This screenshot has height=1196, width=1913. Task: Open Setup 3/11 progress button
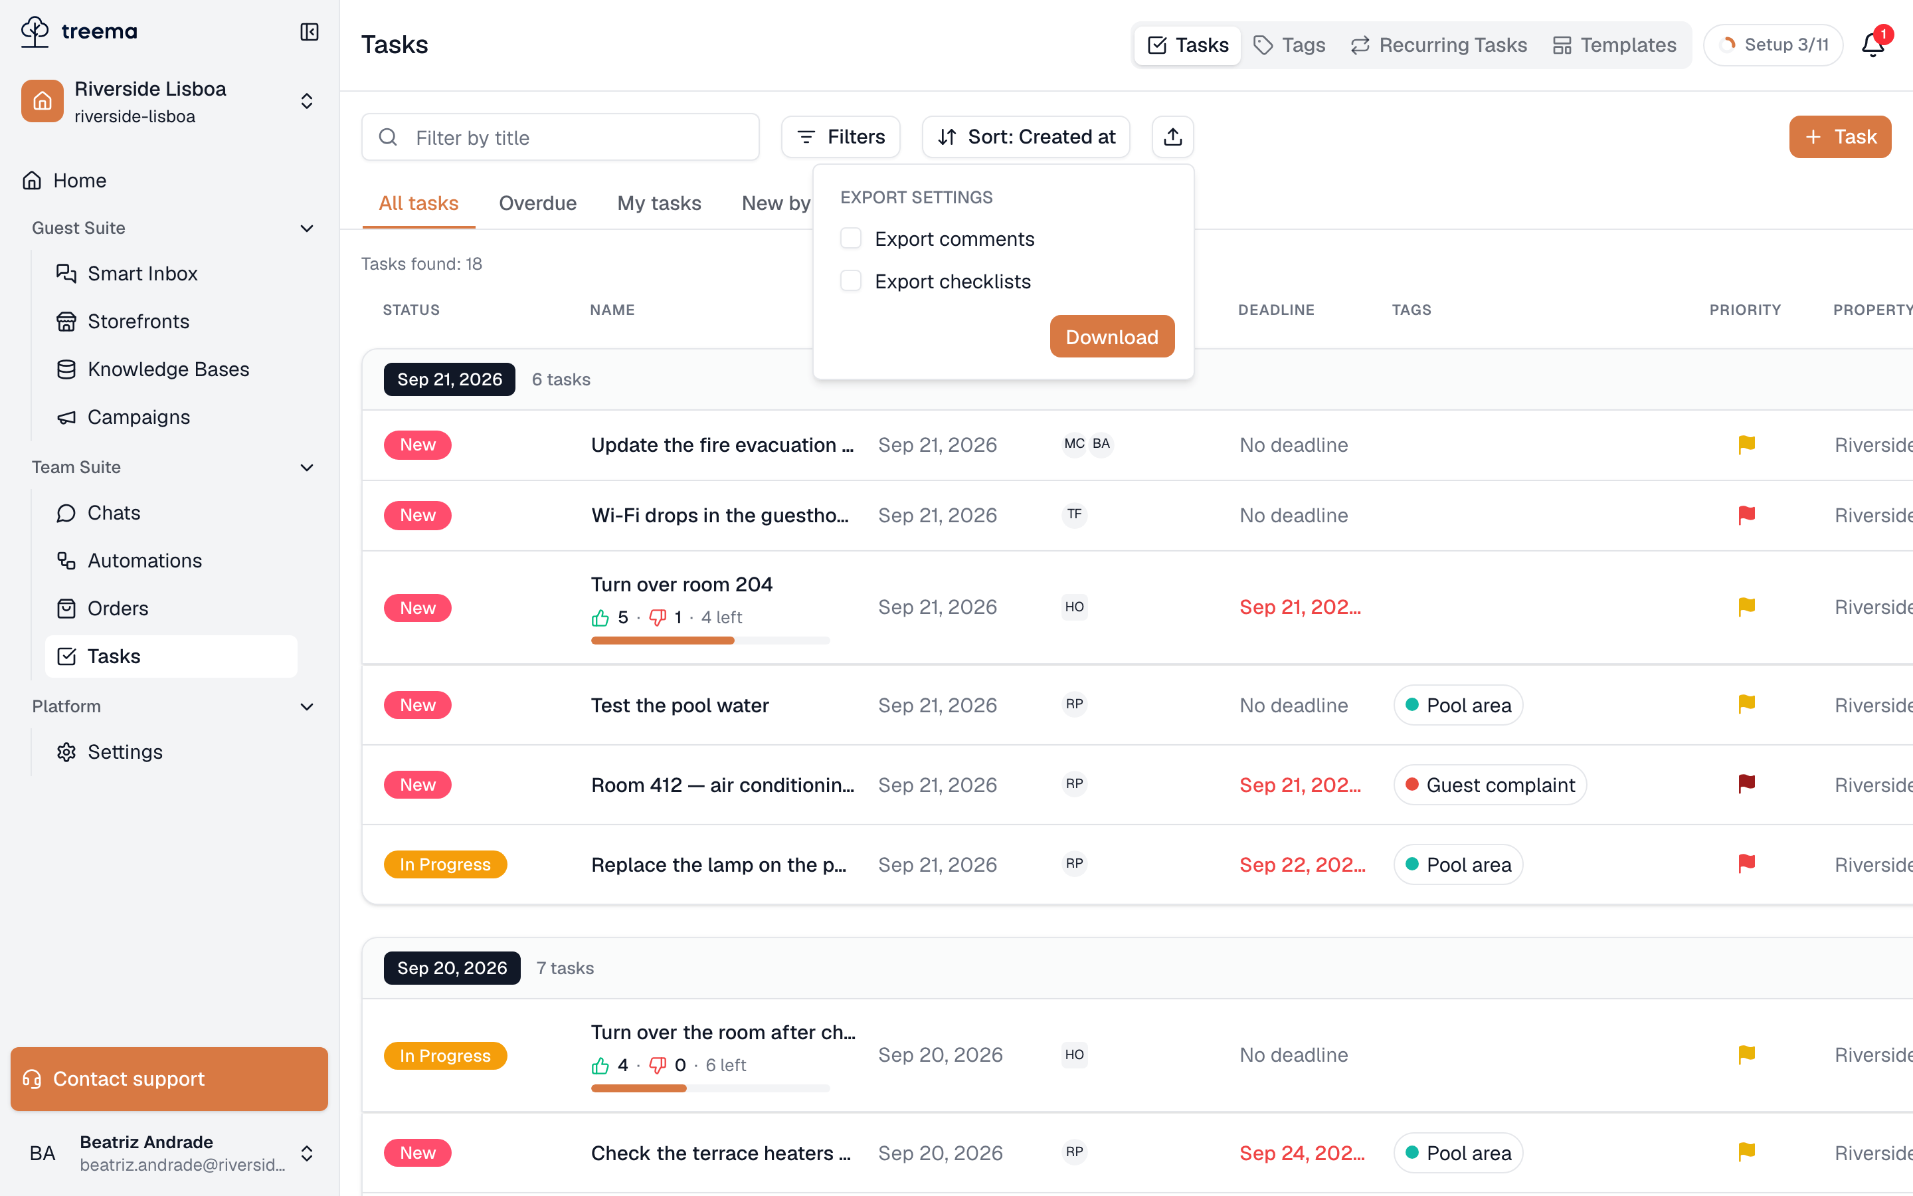1773,45
